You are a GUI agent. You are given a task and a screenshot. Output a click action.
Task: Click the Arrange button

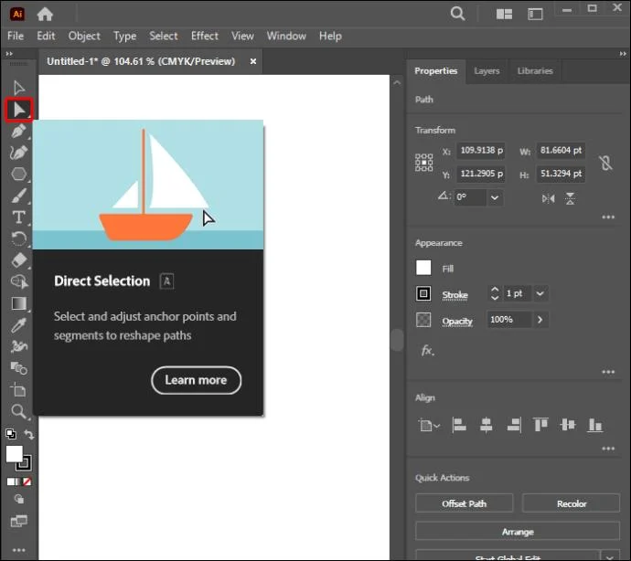[518, 532]
